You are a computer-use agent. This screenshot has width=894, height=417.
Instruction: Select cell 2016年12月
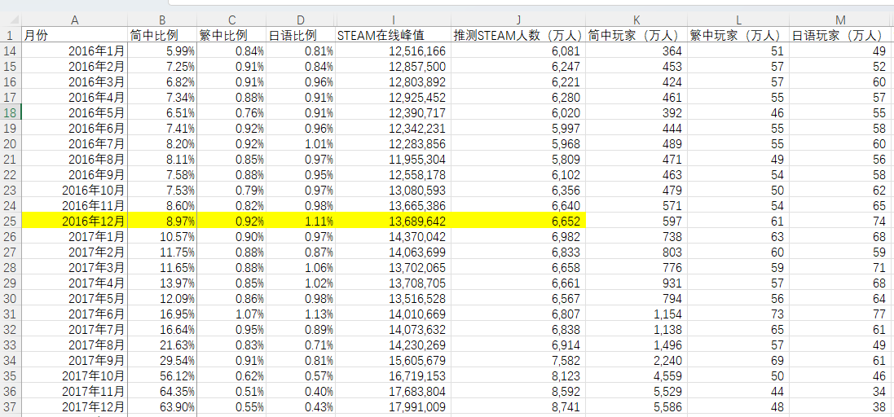coord(75,221)
